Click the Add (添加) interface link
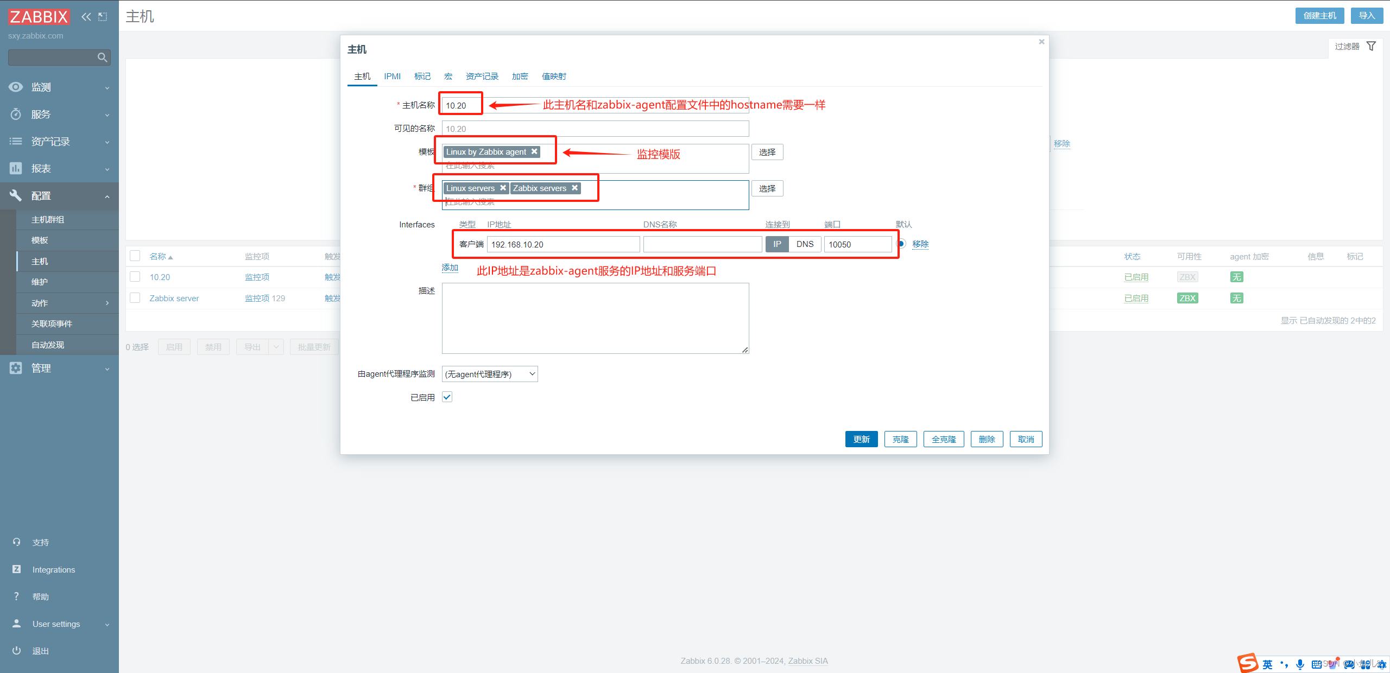The height and width of the screenshot is (673, 1390). coord(450,268)
